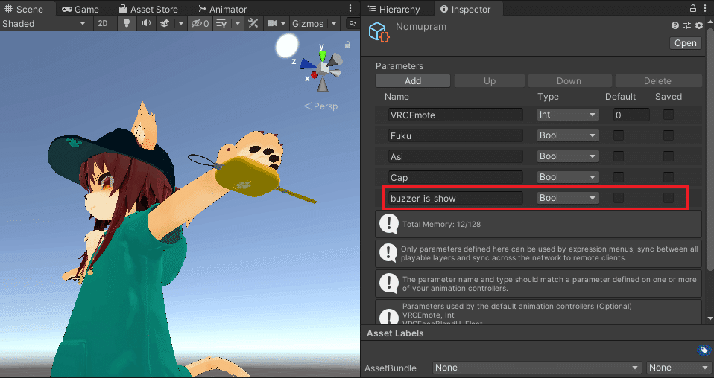714x378 pixels.
Task: Click the green Y axis gizmo cone
Action: (x=323, y=56)
